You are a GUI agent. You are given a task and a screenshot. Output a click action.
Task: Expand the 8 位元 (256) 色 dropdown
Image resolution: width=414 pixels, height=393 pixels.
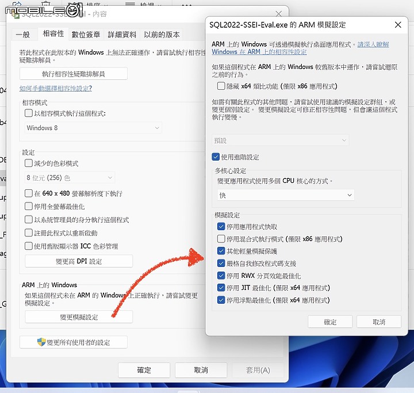tap(70, 178)
